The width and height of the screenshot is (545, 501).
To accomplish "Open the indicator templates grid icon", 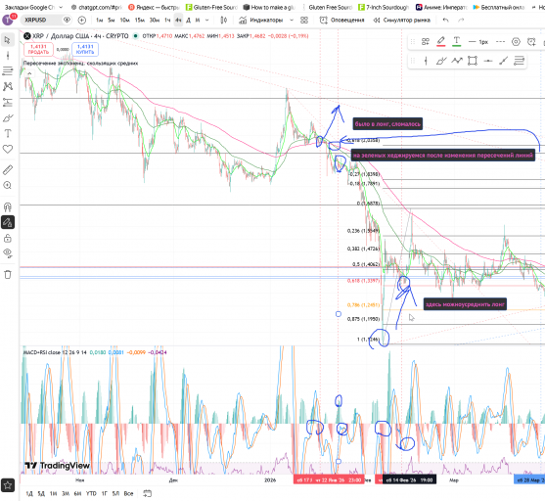I will pos(304,21).
